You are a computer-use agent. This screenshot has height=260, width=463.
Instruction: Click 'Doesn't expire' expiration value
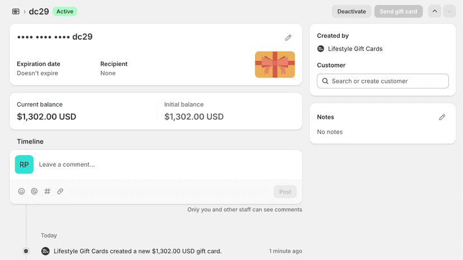(37, 73)
